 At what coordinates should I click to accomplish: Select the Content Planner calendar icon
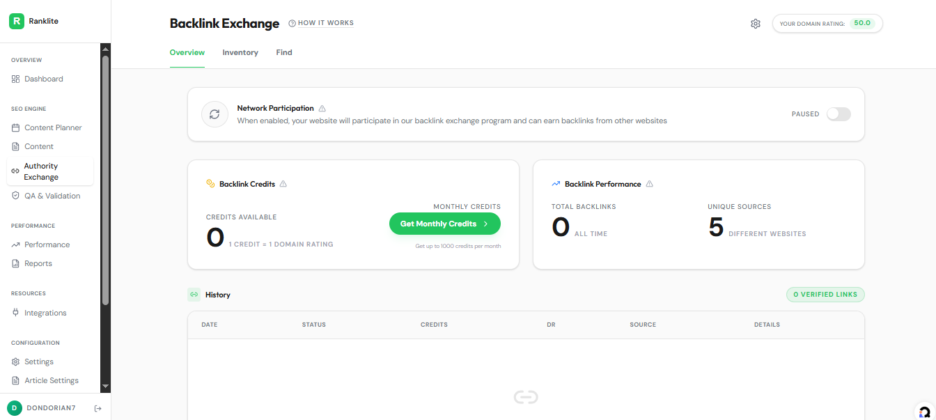click(15, 127)
